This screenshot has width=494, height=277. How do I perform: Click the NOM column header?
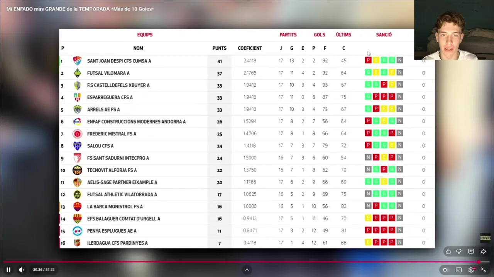click(138, 48)
